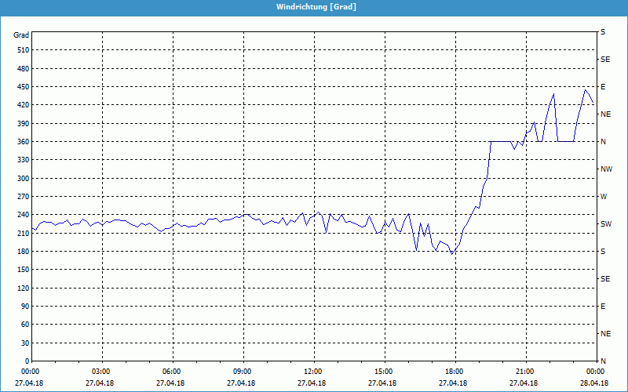Click the lowest dip of the blue line
Viewport: 628px width, 392px height.
pos(452,254)
